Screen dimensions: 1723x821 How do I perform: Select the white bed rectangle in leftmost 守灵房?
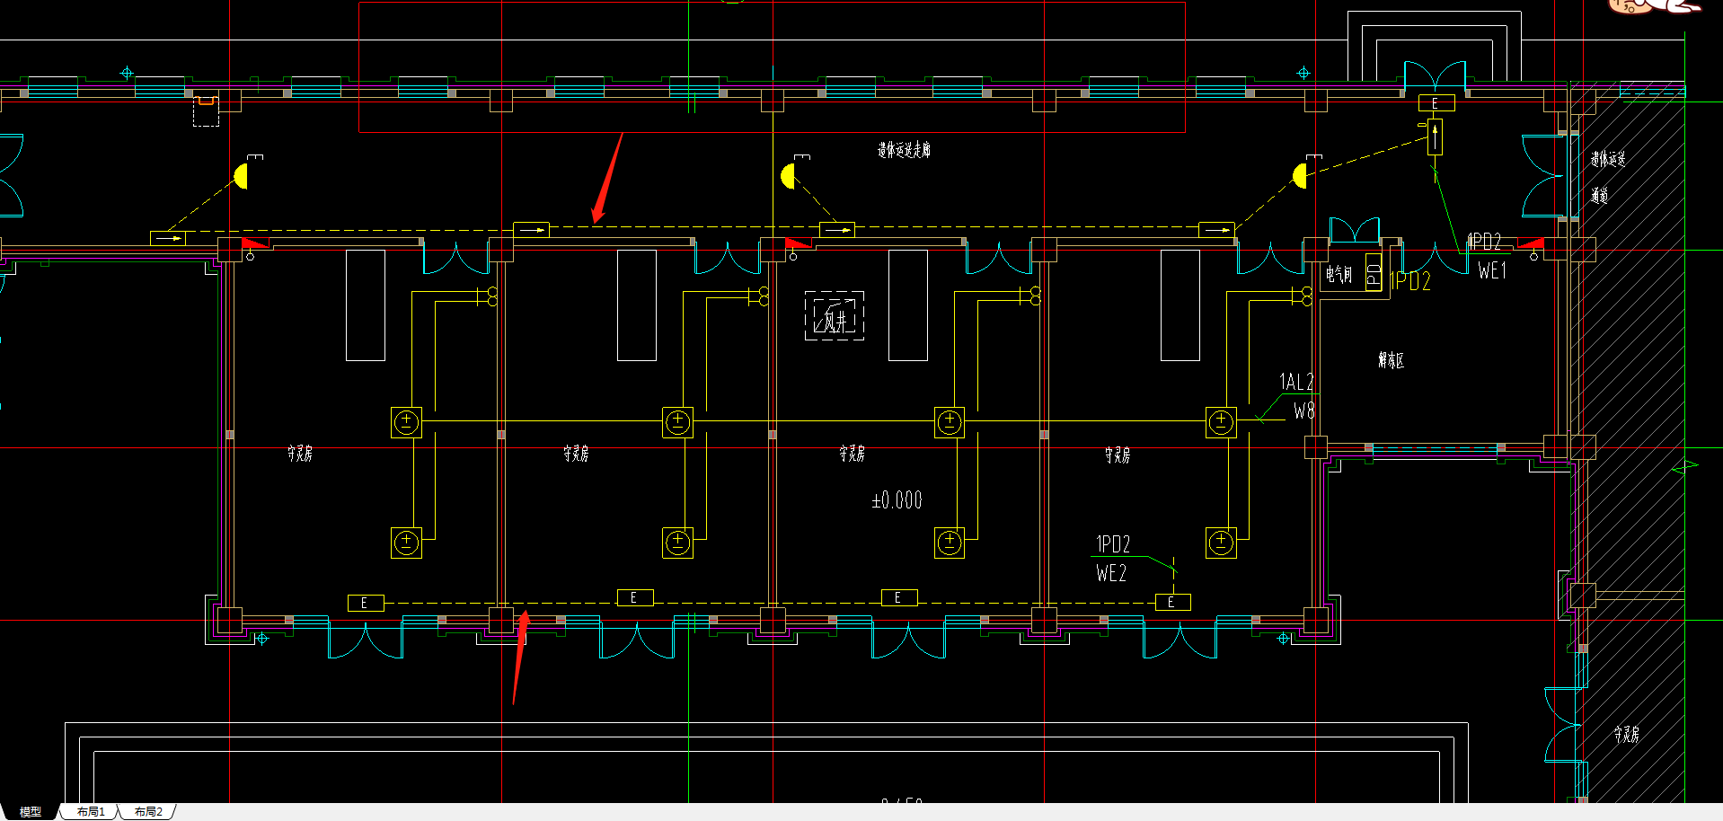[x=366, y=305]
